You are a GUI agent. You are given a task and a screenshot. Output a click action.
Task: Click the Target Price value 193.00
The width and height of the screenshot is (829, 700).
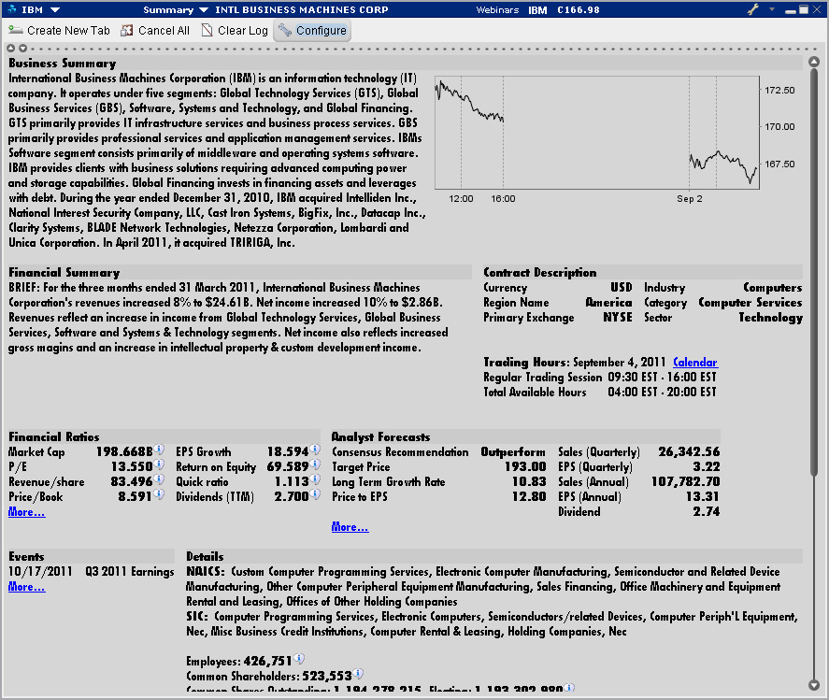click(525, 467)
